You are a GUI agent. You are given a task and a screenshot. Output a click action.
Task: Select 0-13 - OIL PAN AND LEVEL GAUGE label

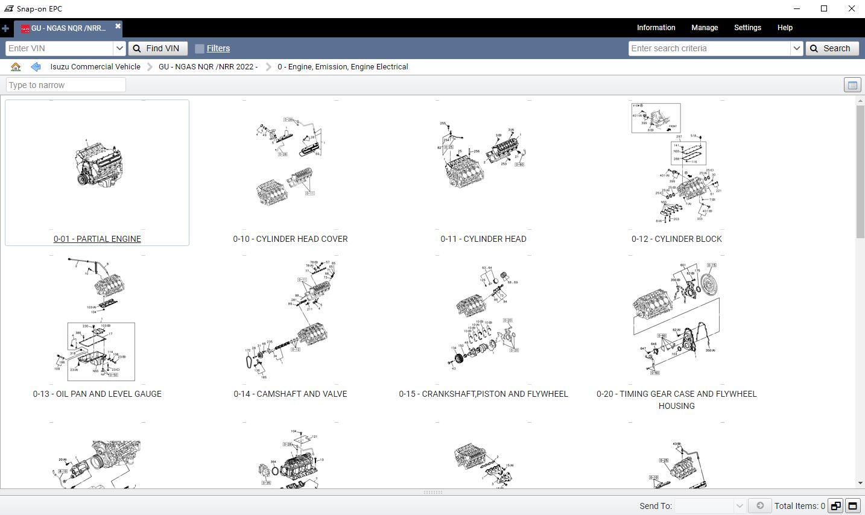click(x=97, y=394)
